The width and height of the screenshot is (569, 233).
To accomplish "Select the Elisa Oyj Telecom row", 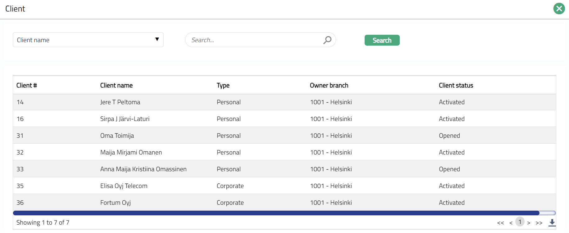I will [124, 186].
